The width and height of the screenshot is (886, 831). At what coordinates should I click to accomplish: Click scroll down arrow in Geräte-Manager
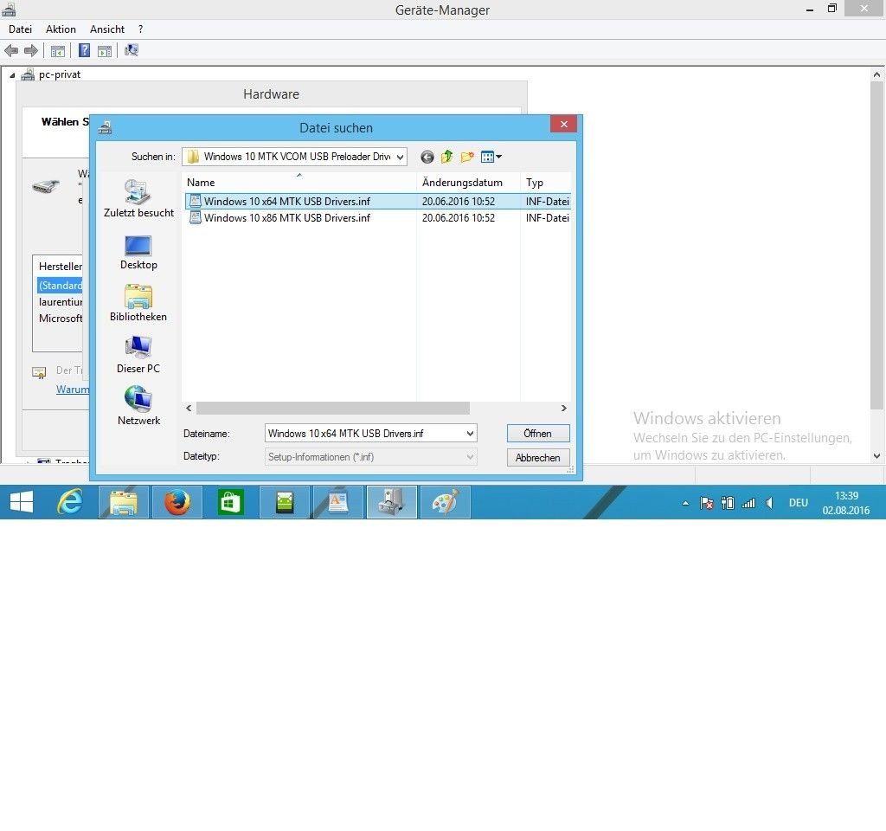point(876,456)
